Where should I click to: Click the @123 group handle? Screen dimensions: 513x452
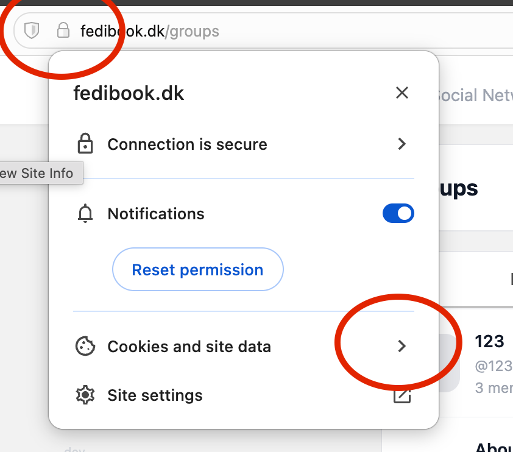tap(494, 366)
